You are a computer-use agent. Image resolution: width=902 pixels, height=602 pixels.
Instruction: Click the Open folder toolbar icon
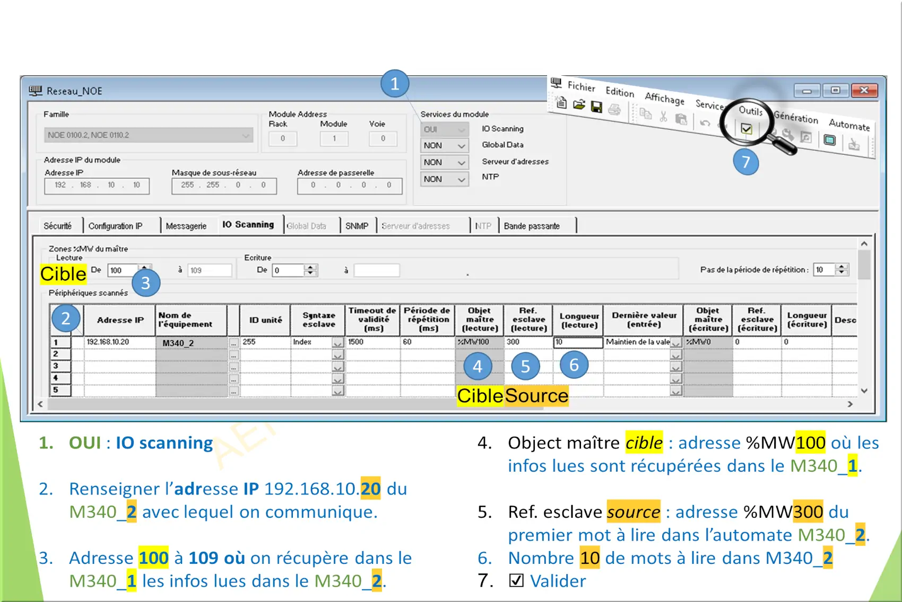[x=579, y=105]
